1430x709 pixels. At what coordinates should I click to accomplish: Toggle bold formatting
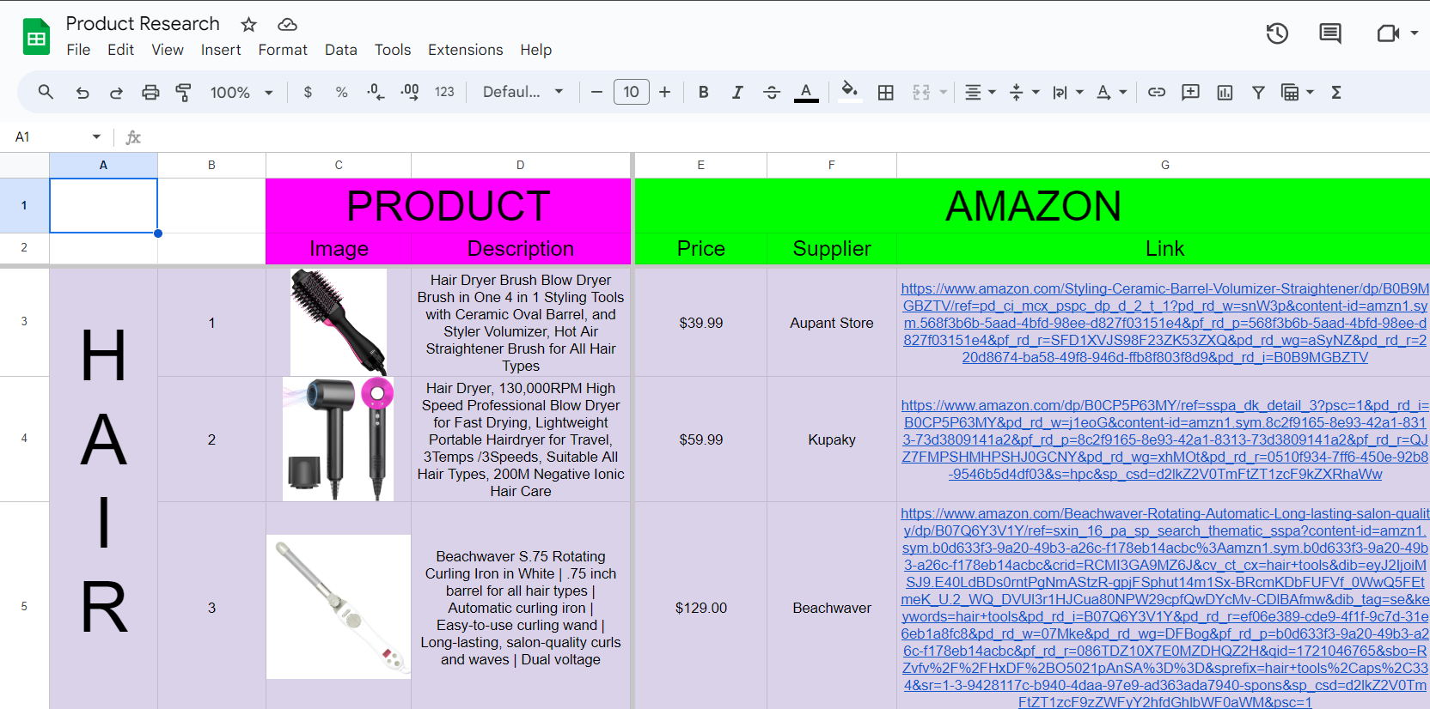tap(703, 93)
